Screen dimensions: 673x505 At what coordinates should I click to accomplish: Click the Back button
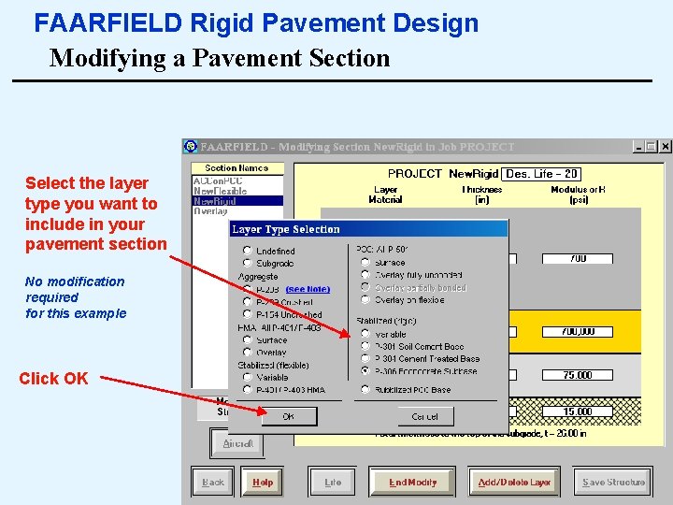point(213,483)
